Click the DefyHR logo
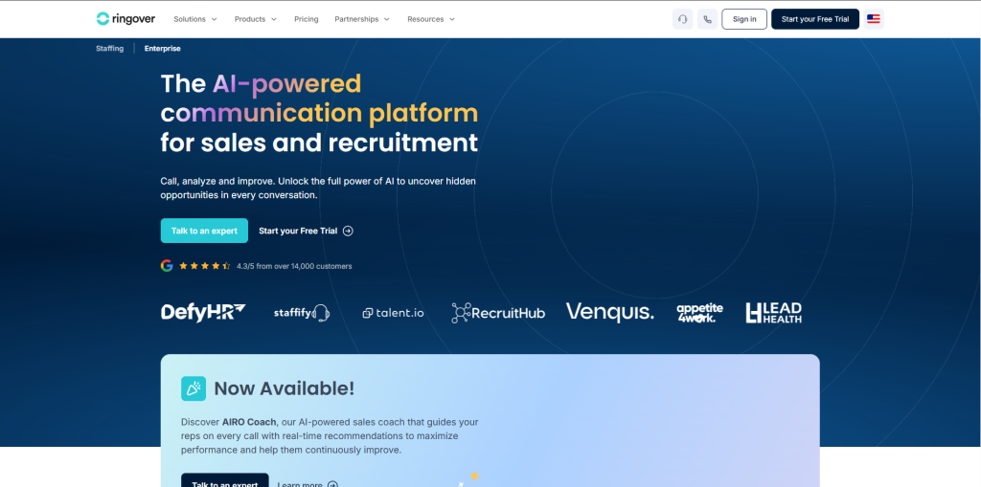Viewport: 981px width, 487px height. (x=203, y=312)
